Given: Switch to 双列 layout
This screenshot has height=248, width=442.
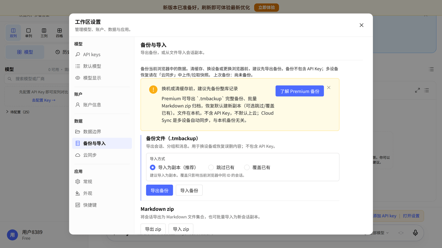Looking at the screenshot, I should point(13,33).
